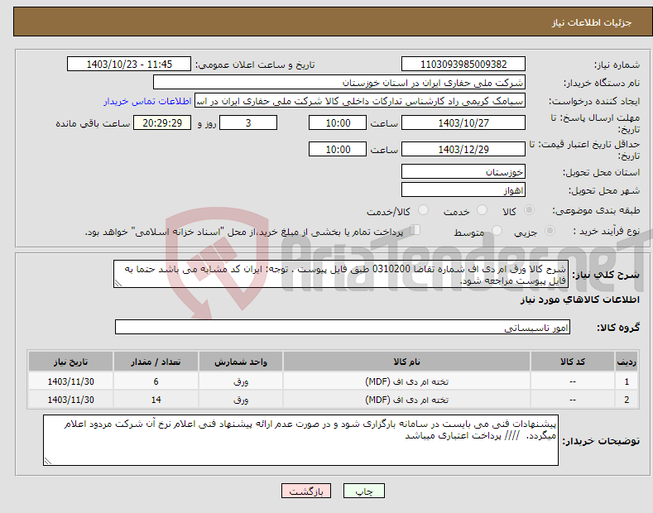Click the remaining days field showing 3
The width and height of the screenshot is (653, 513).
click(248, 122)
